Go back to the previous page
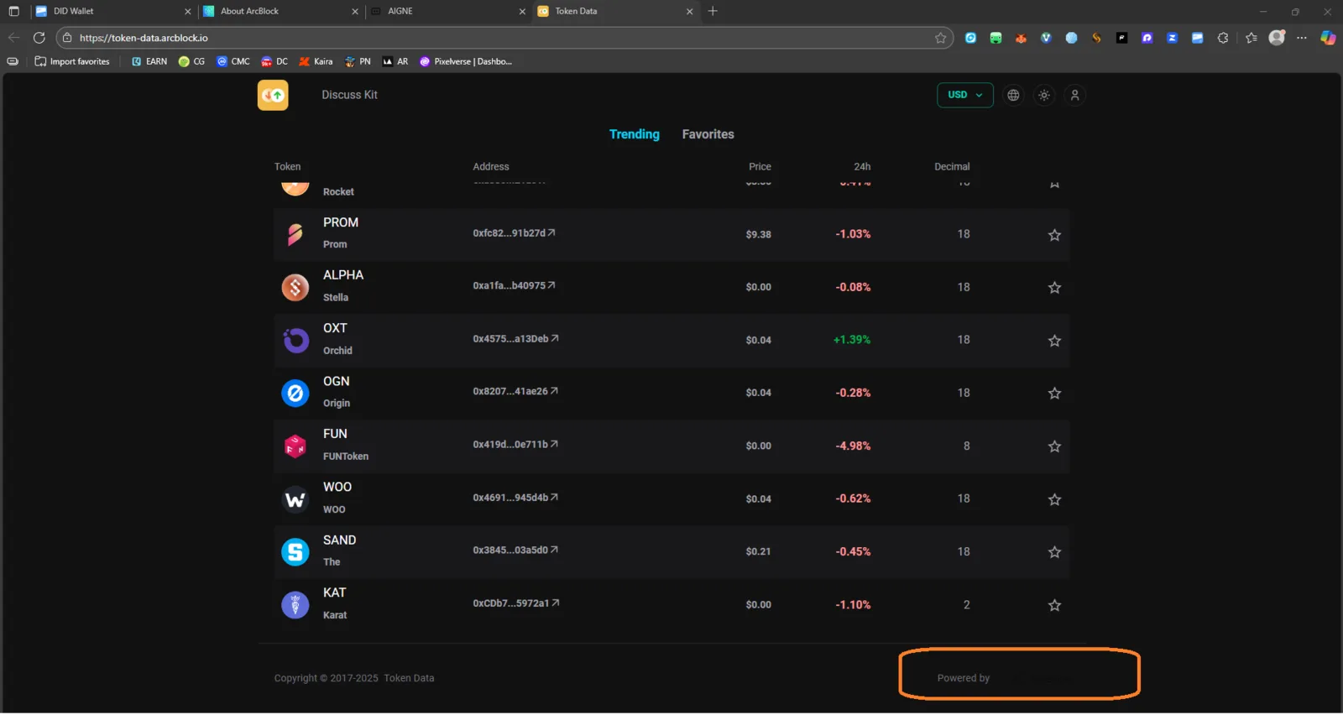 click(x=13, y=38)
